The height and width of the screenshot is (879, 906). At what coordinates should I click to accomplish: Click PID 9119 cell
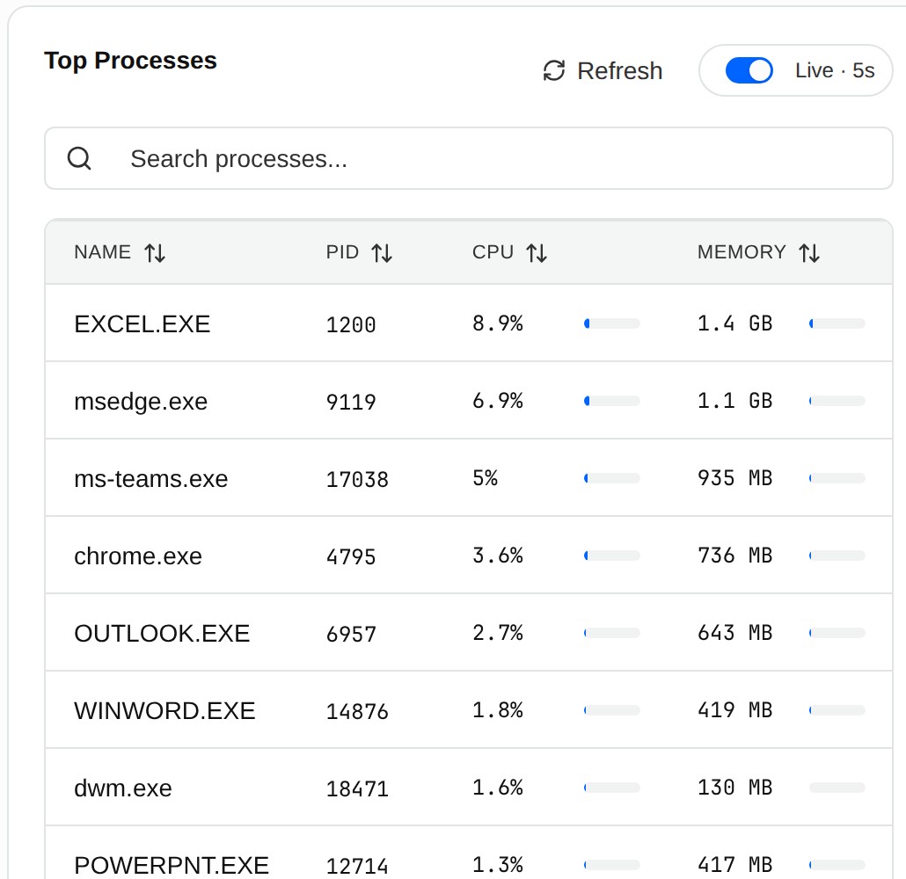351,402
